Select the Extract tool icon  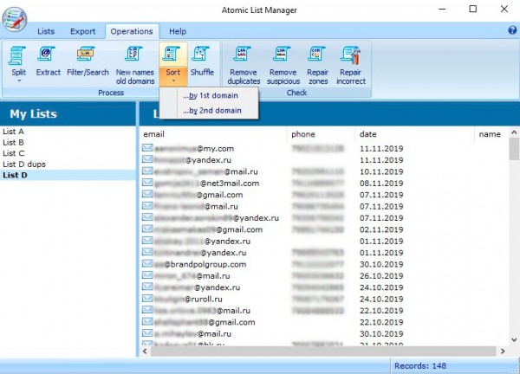point(46,54)
